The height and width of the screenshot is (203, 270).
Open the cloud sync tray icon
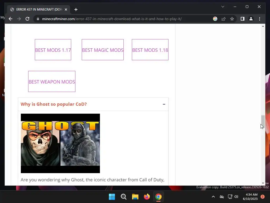pyautogui.click(x=222, y=197)
